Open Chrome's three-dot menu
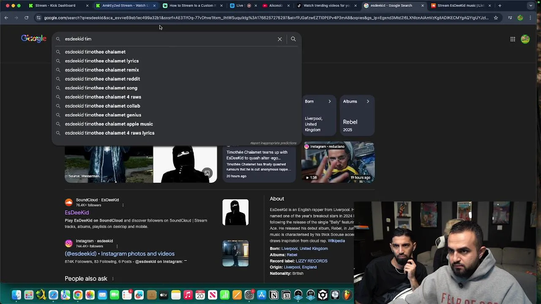 coord(530,18)
